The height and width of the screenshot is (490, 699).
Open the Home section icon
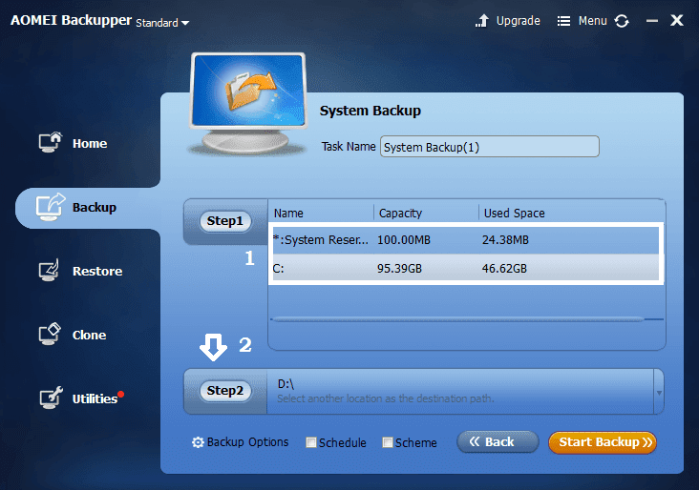pyautogui.click(x=50, y=142)
